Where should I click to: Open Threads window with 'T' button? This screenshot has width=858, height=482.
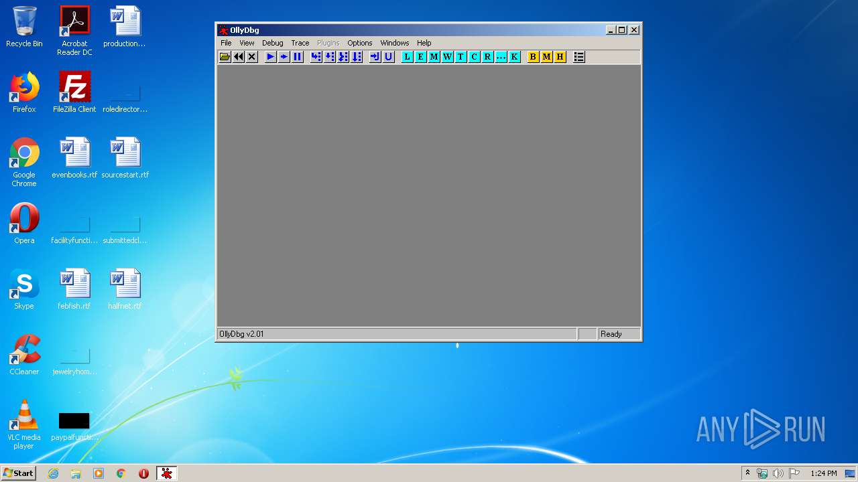click(461, 57)
